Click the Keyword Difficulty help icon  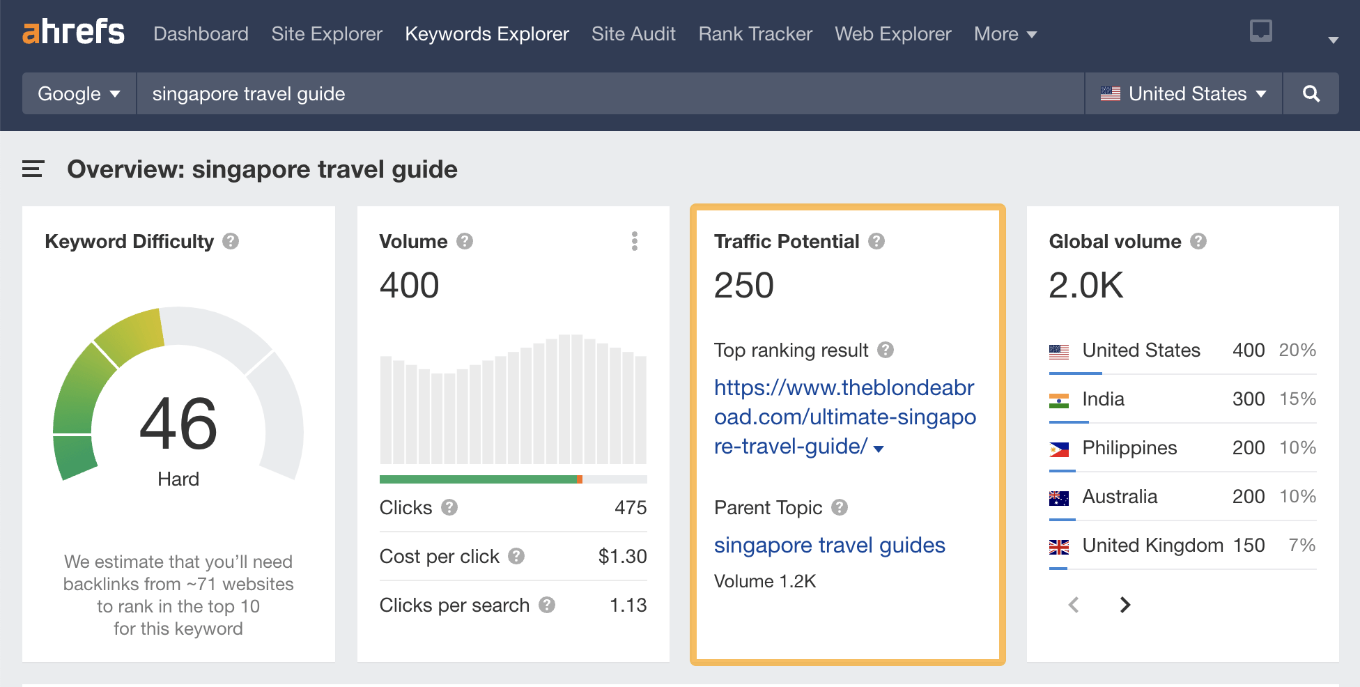(231, 242)
